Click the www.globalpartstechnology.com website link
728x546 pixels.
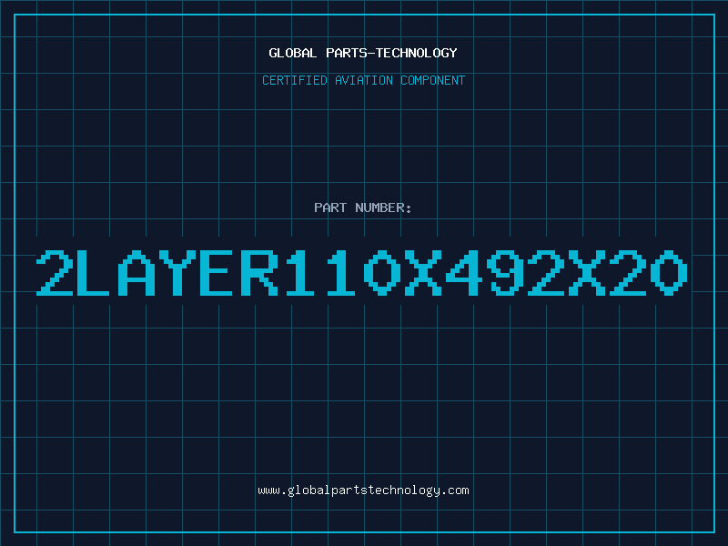point(363,490)
